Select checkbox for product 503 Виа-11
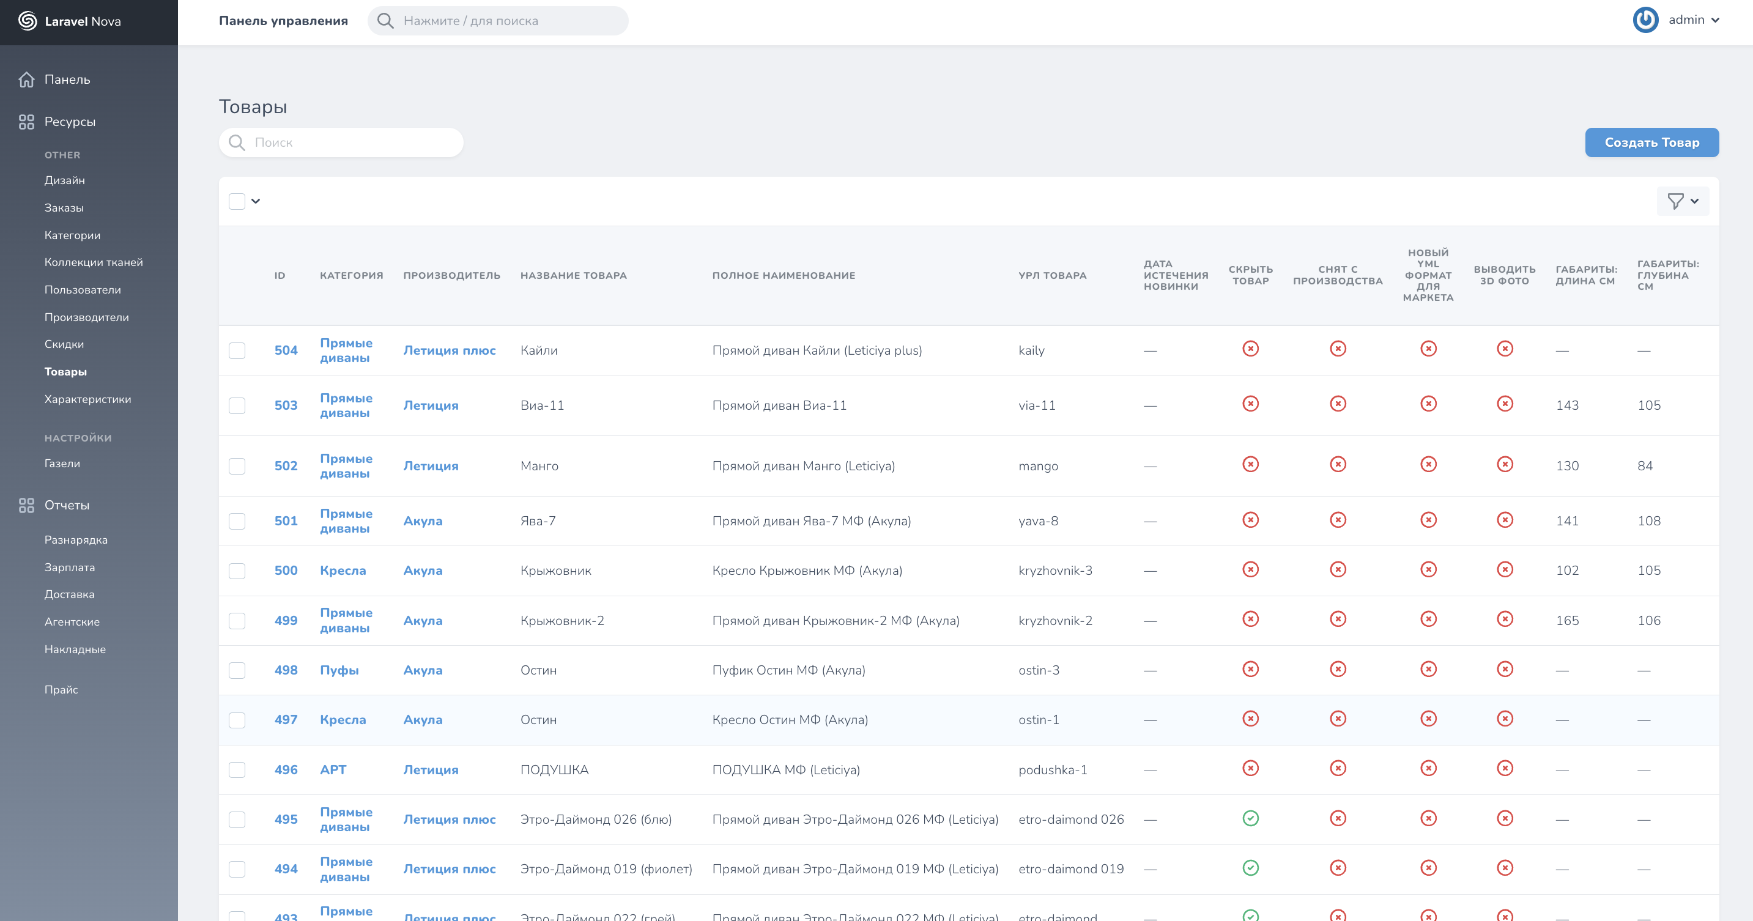Screen dimensions: 1753x921 pos(237,406)
